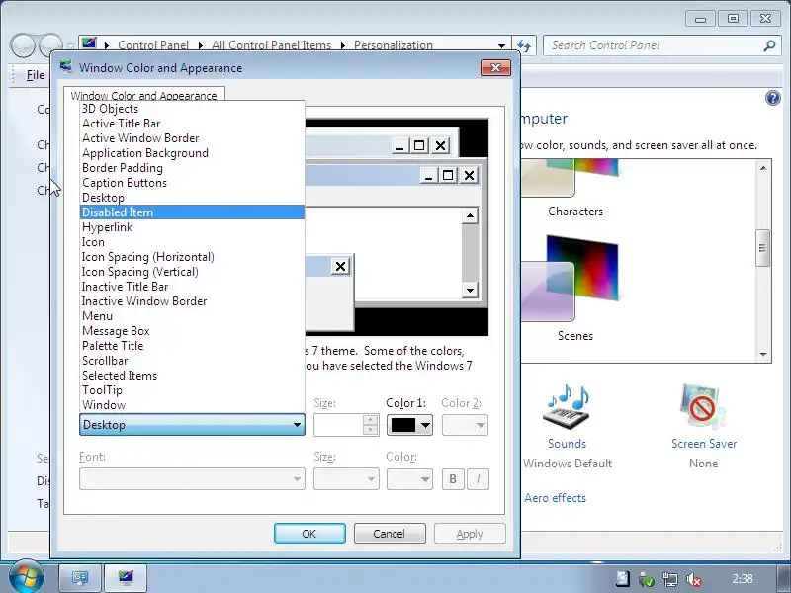Image resolution: width=791 pixels, height=593 pixels.
Task: Toggle the Italic font button
Action: (478, 479)
